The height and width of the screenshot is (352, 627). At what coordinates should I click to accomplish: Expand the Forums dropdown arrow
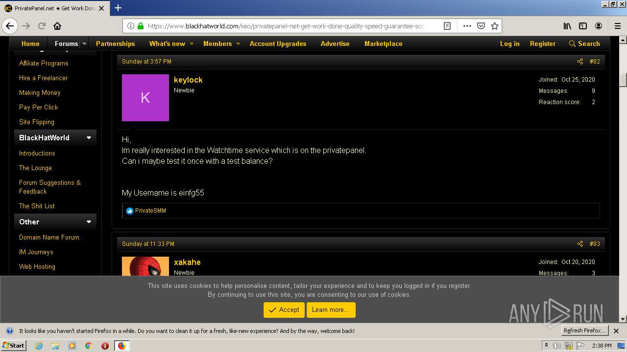[x=84, y=44]
